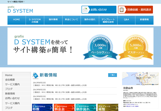This screenshot has height=111, width=161.
Task: Click the 和歌山市 map image
Action: pyautogui.click(x=140, y=78)
